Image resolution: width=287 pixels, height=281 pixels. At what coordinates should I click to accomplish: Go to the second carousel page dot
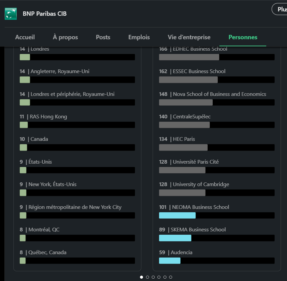tap(147, 277)
